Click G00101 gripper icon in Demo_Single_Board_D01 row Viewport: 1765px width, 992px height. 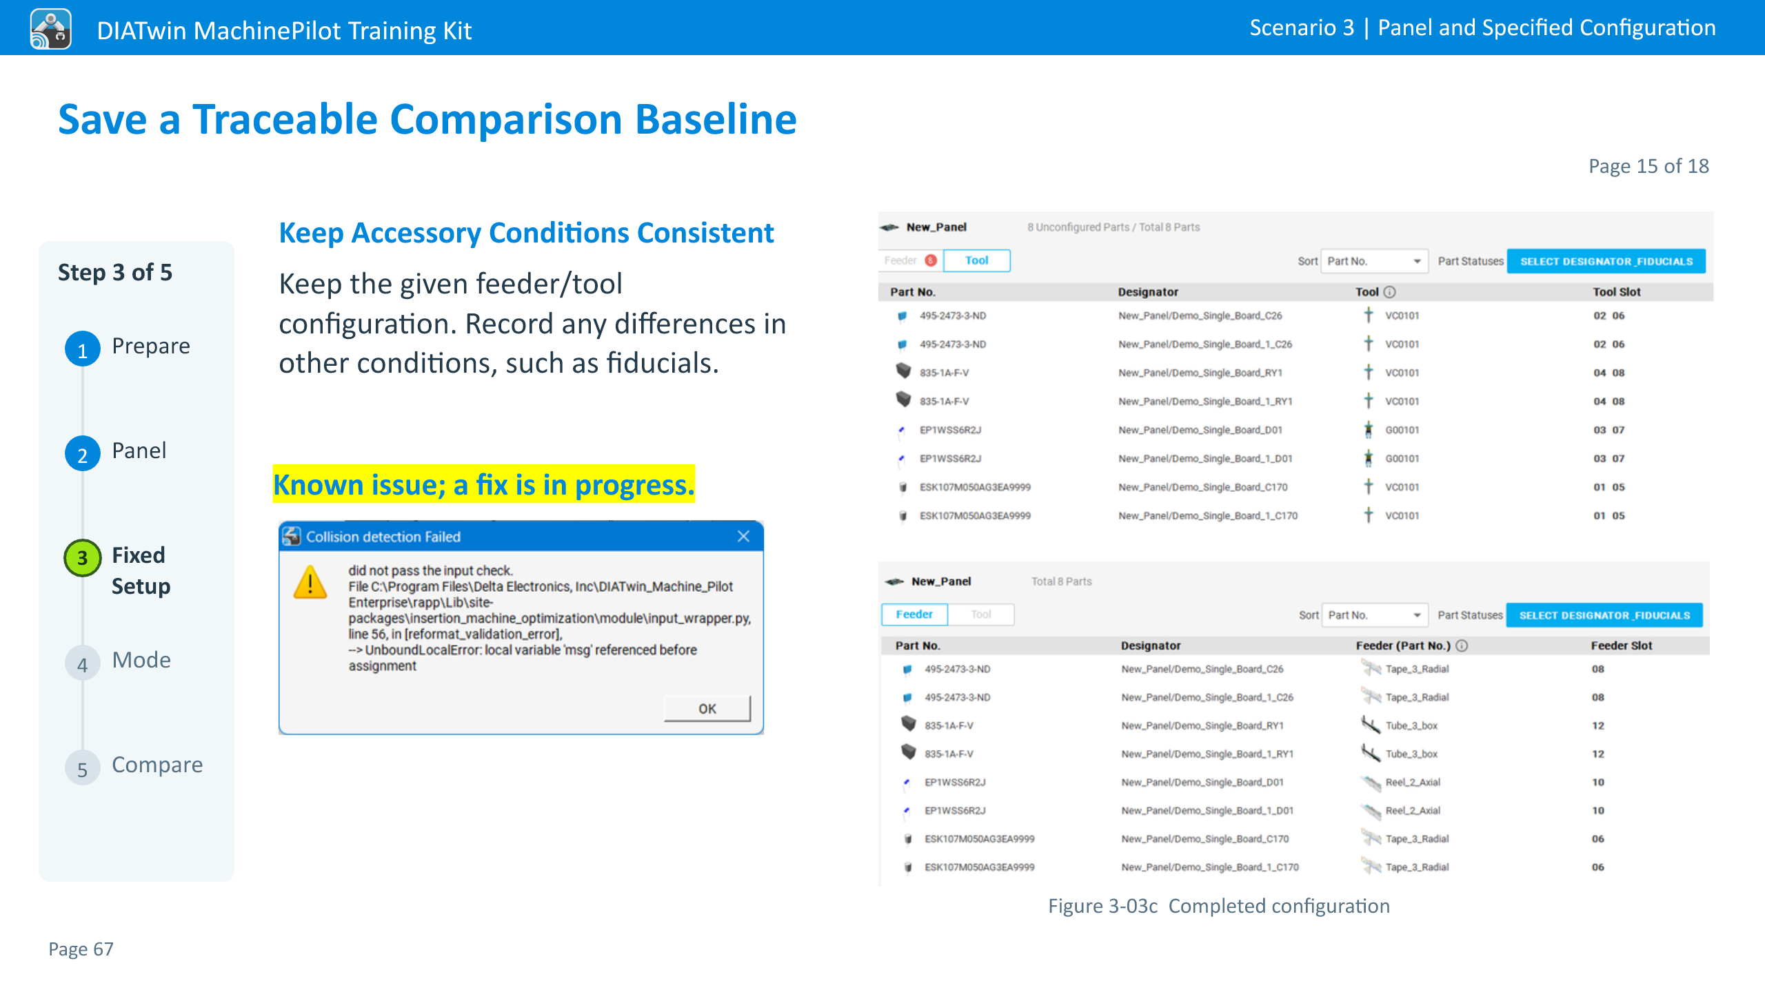[x=1369, y=430]
